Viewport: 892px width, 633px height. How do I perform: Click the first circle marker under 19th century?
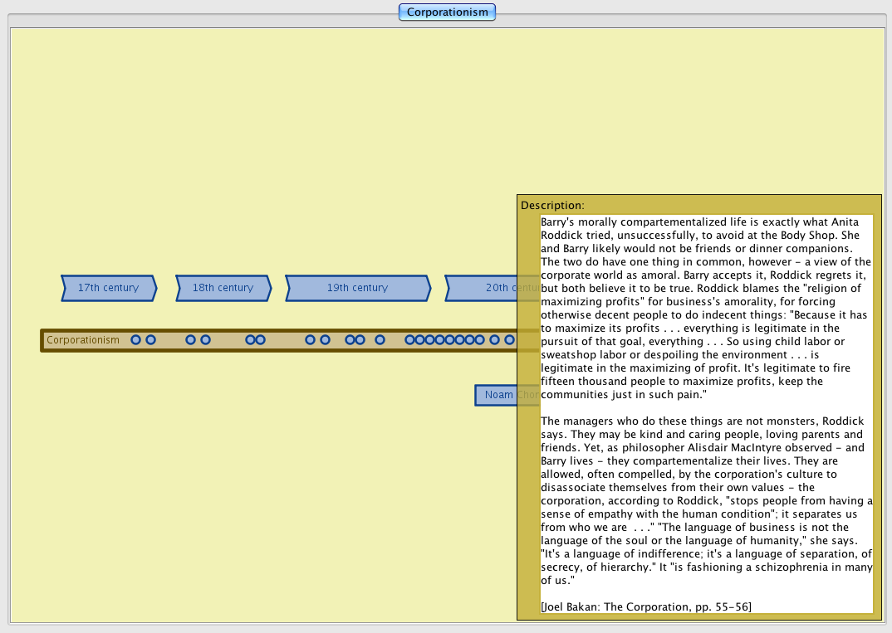(x=310, y=340)
